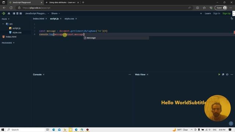Select the first layout icon in the toolbar
Image resolution: width=235 pixels, height=132 pixels.
click(x=14, y=14)
